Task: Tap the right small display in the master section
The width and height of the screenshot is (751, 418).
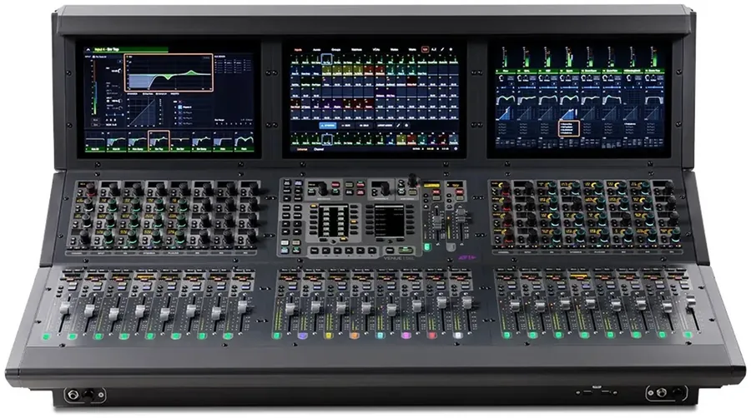Action: coord(389,221)
